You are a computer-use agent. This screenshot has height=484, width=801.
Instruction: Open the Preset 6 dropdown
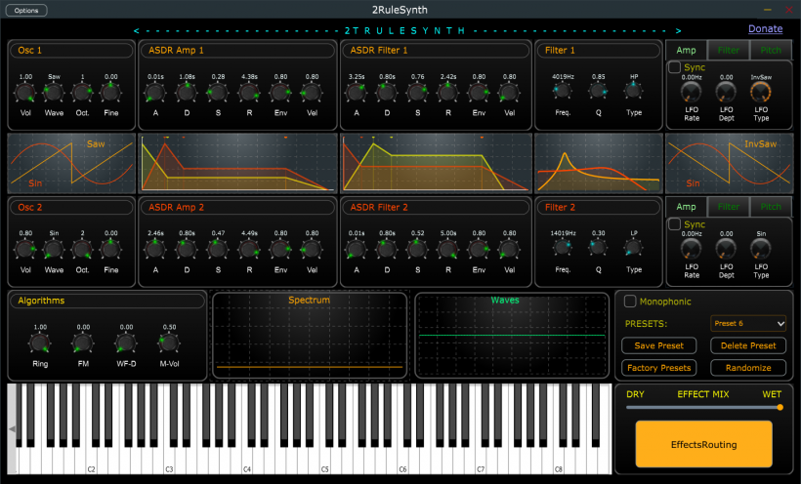point(748,323)
